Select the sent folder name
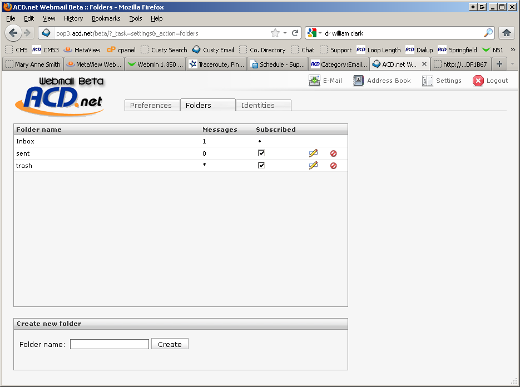 click(23, 153)
